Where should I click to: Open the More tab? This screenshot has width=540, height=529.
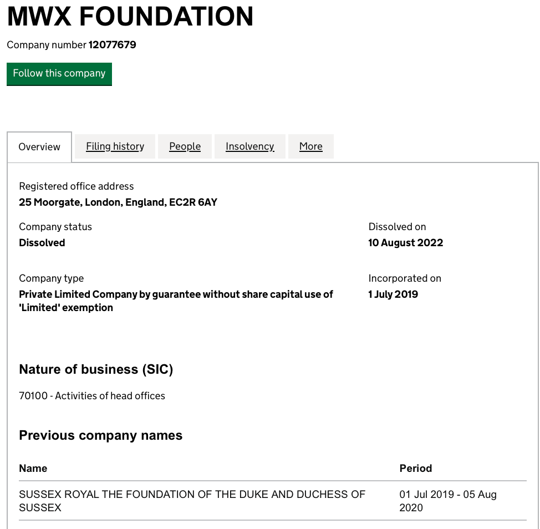pos(311,146)
